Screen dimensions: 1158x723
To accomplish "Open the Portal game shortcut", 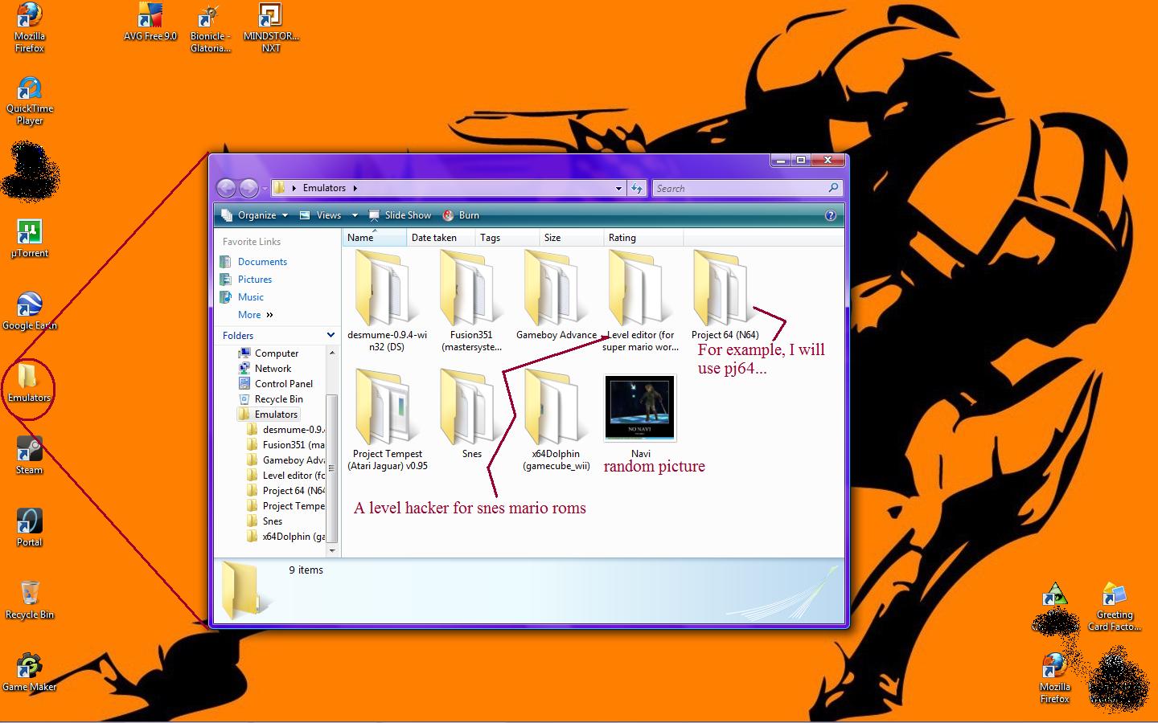I will (x=30, y=528).
